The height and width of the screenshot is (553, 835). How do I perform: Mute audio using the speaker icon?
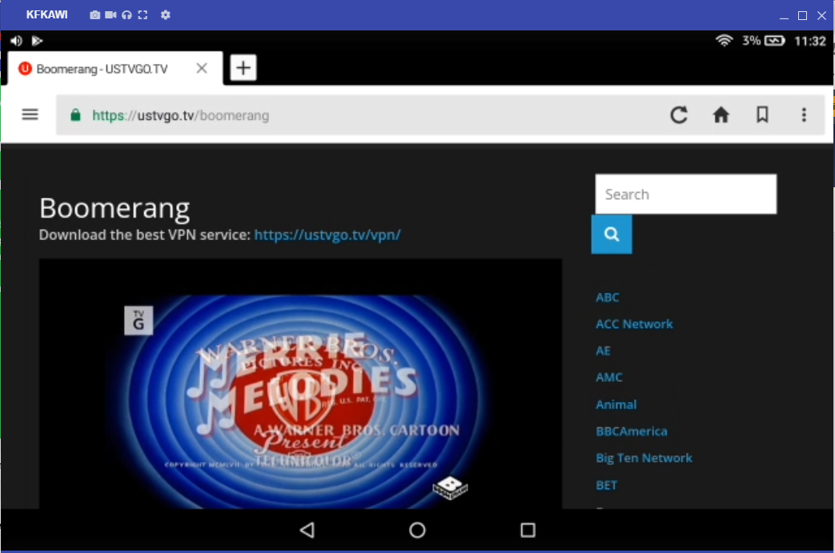[16, 40]
